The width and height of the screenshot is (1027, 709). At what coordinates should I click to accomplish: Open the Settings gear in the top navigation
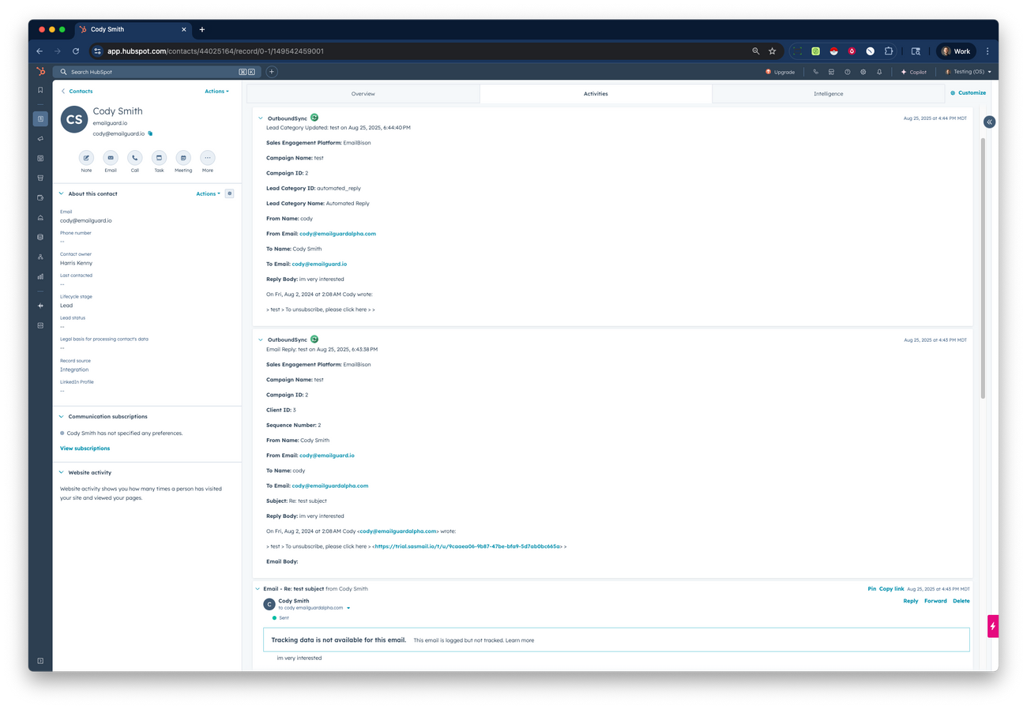[x=863, y=71]
